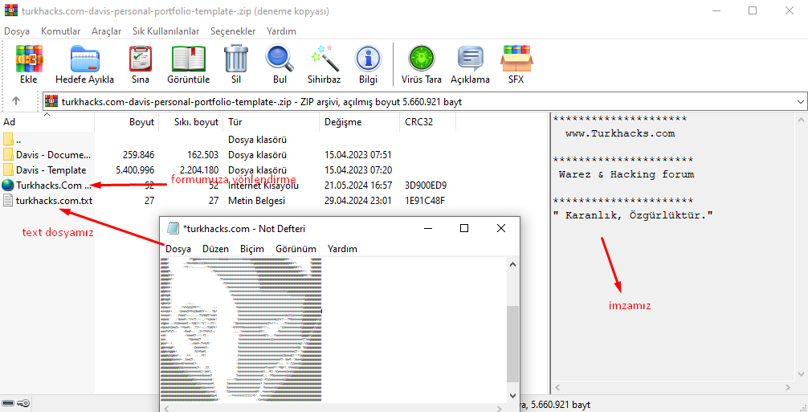Image resolution: width=808 pixels, height=412 pixels.
Task: Open the Komutlar menu
Action: click(x=61, y=31)
